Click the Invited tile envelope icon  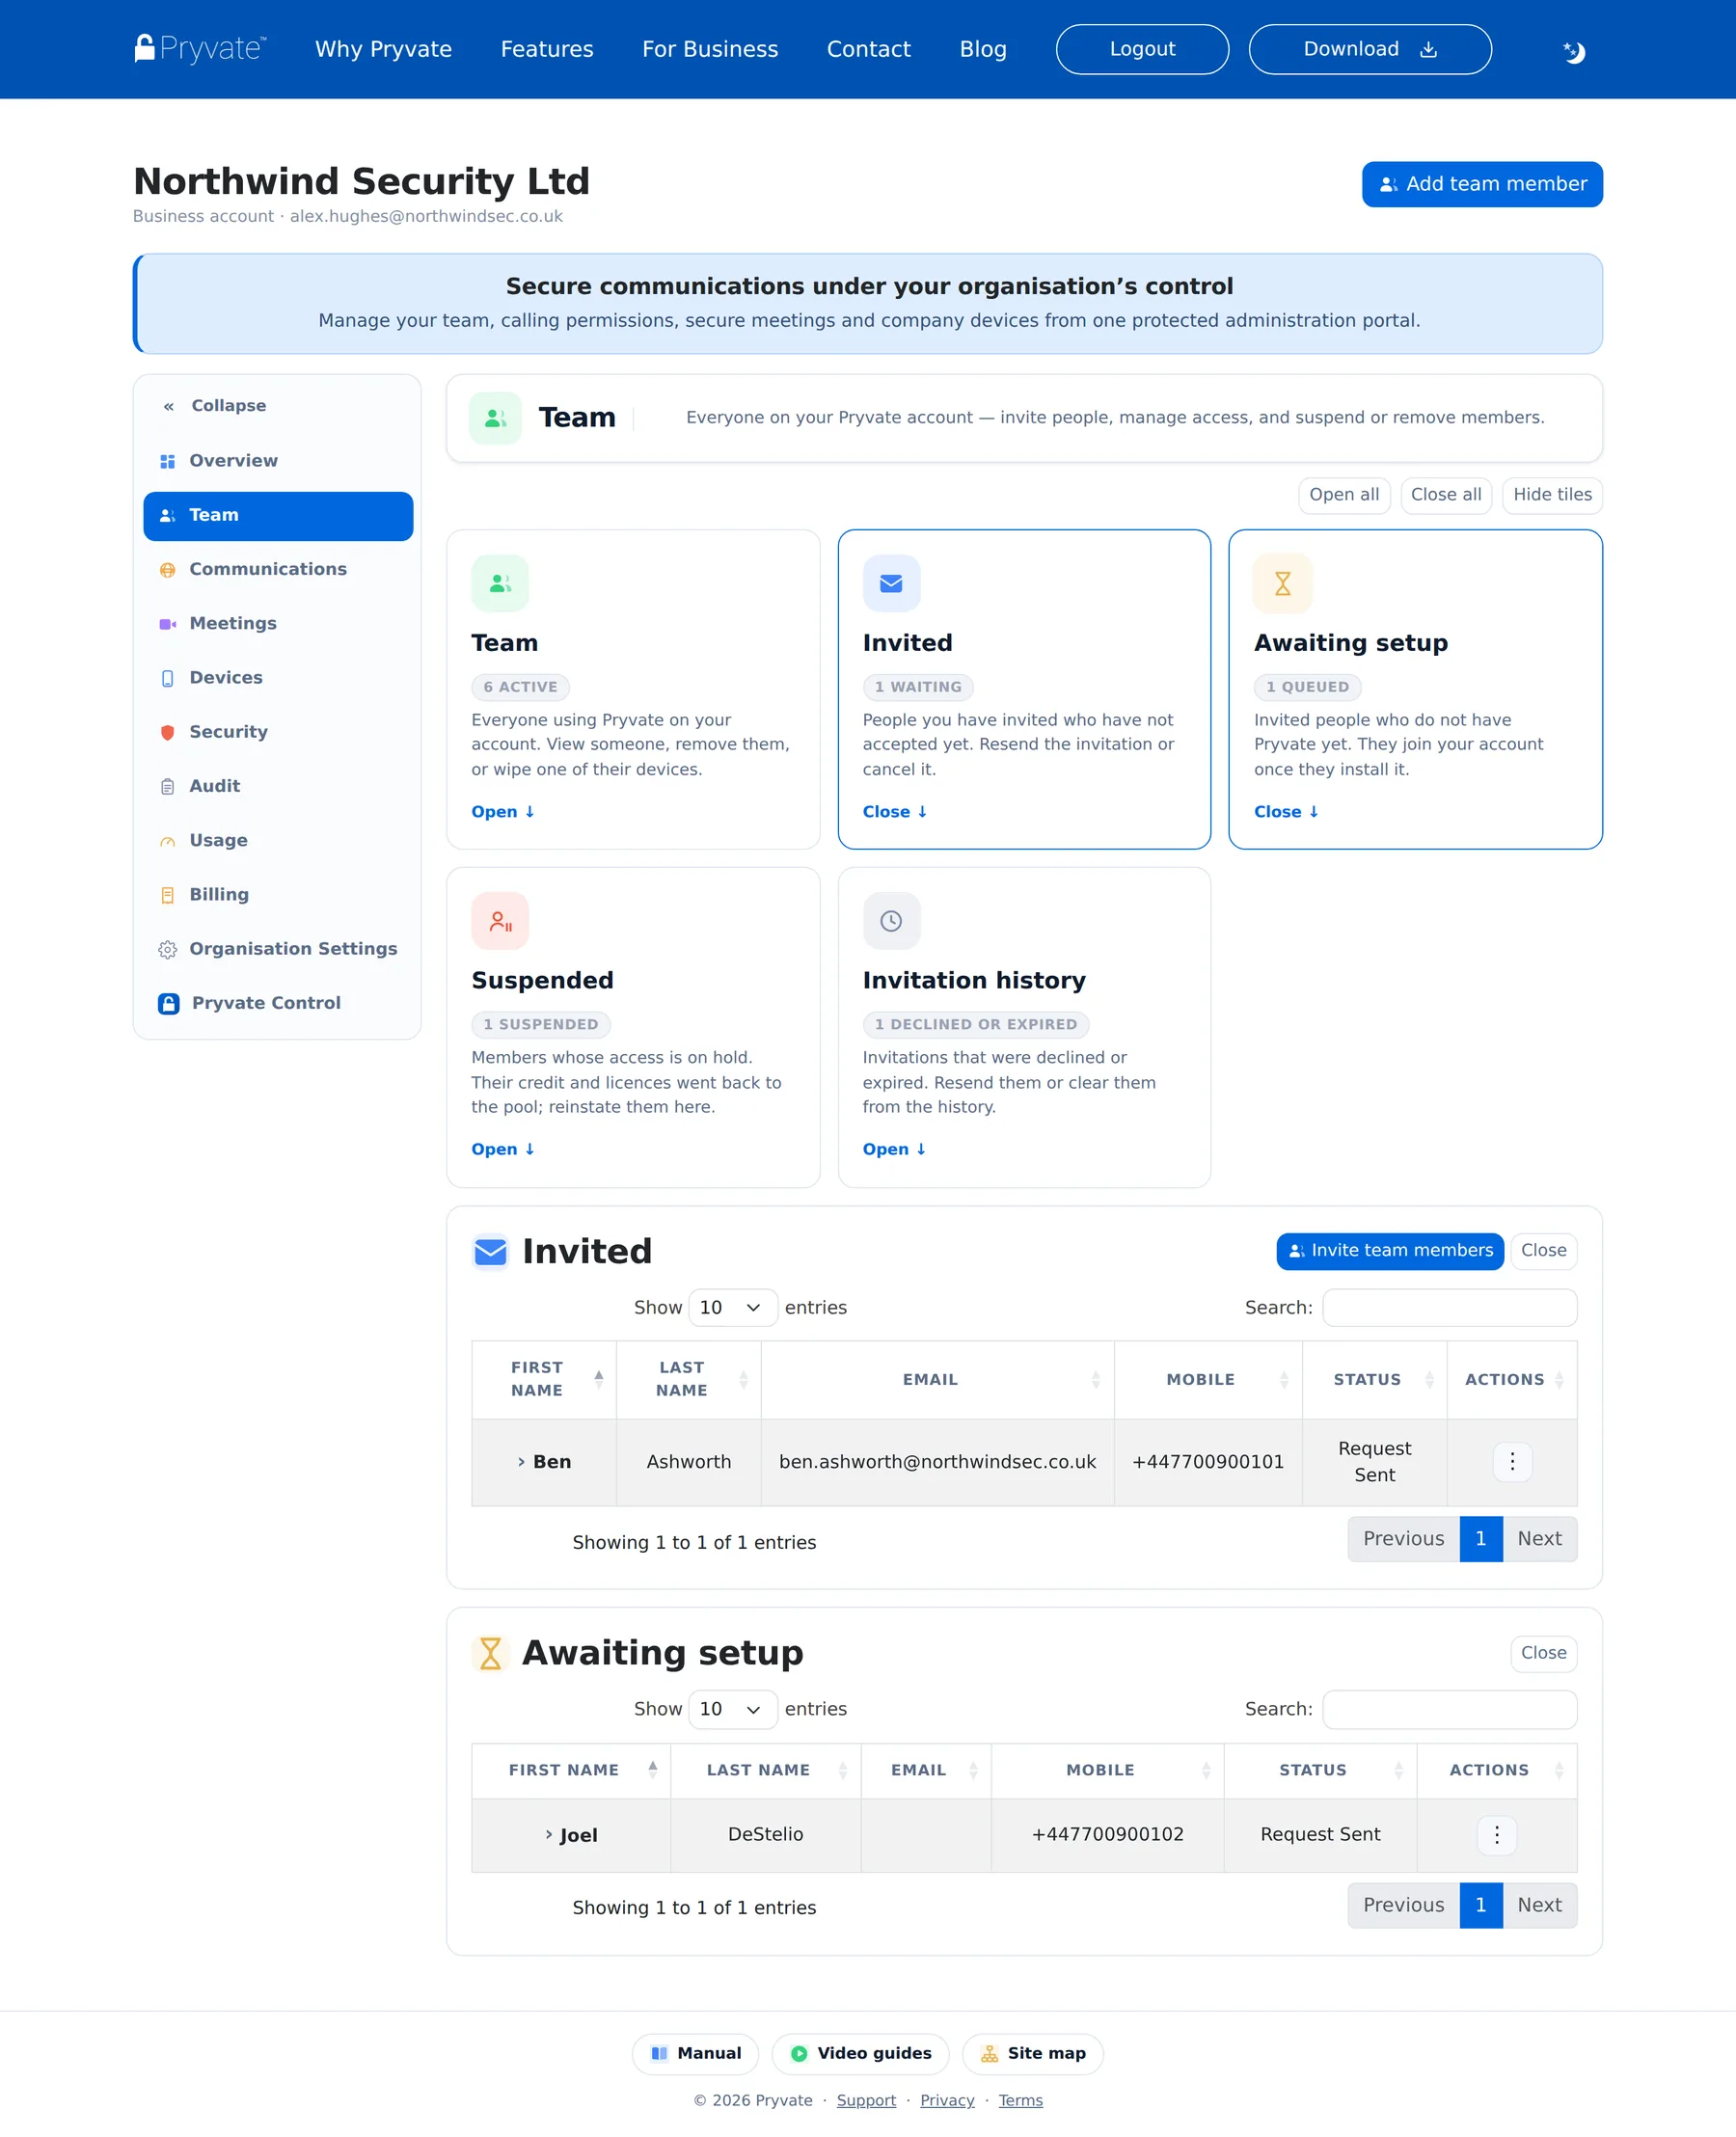(891, 583)
